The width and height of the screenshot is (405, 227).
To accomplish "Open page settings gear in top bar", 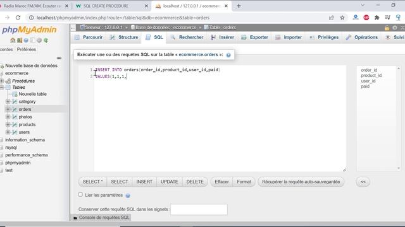I will tap(395, 28).
